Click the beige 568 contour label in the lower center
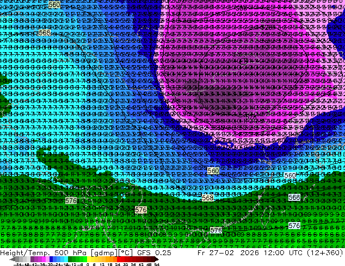Viewport: 345px width, 266px height. pyautogui.click(x=208, y=198)
